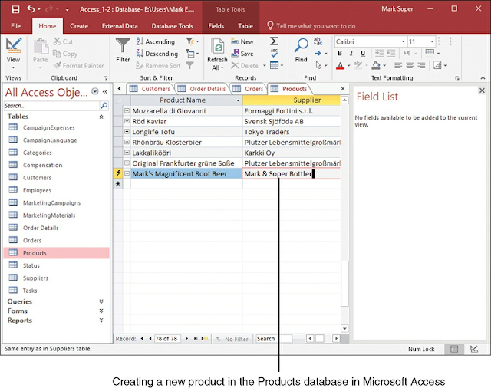Expand the Forms group
This screenshot has width=491, height=388.
click(101, 311)
